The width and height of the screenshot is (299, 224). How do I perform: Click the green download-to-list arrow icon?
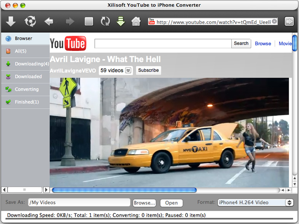coord(121,22)
